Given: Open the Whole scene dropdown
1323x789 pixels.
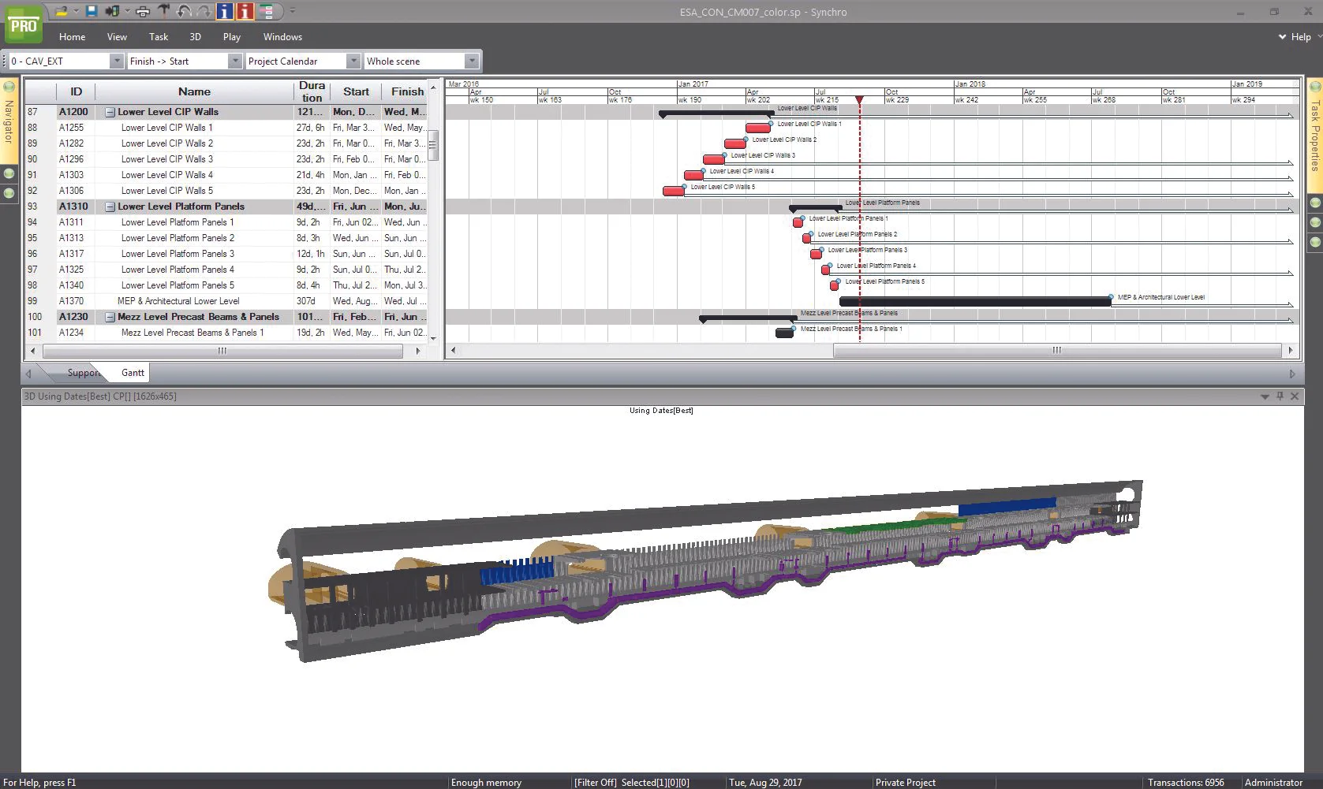Looking at the screenshot, I should (472, 61).
